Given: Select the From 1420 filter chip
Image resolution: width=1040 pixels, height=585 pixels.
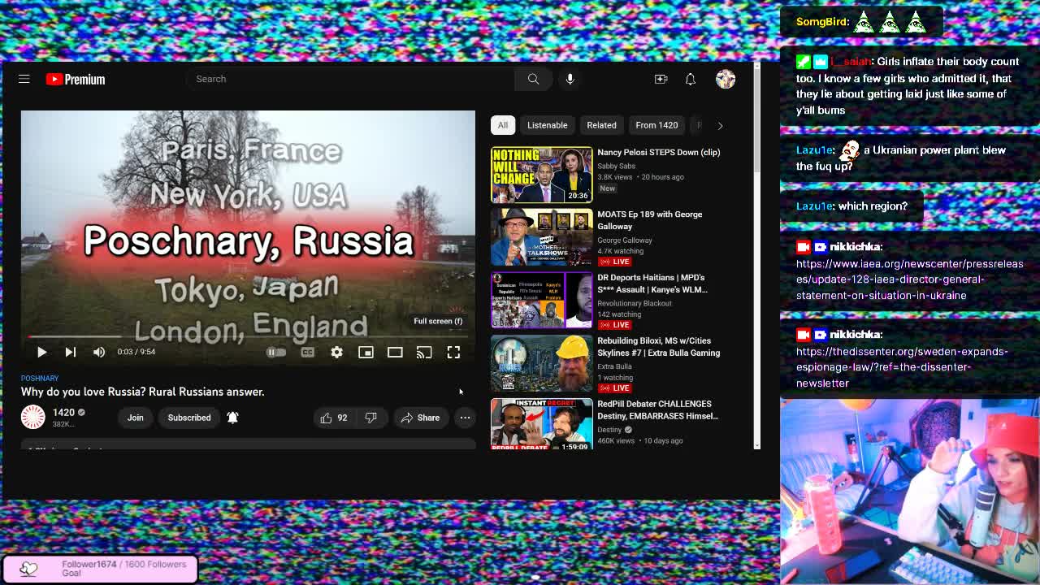Looking at the screenshot, I should 656,125.
